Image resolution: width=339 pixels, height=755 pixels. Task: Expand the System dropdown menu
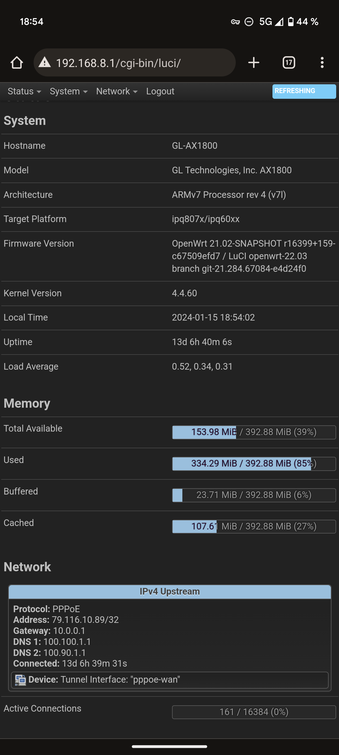click(x=68, y=91)
